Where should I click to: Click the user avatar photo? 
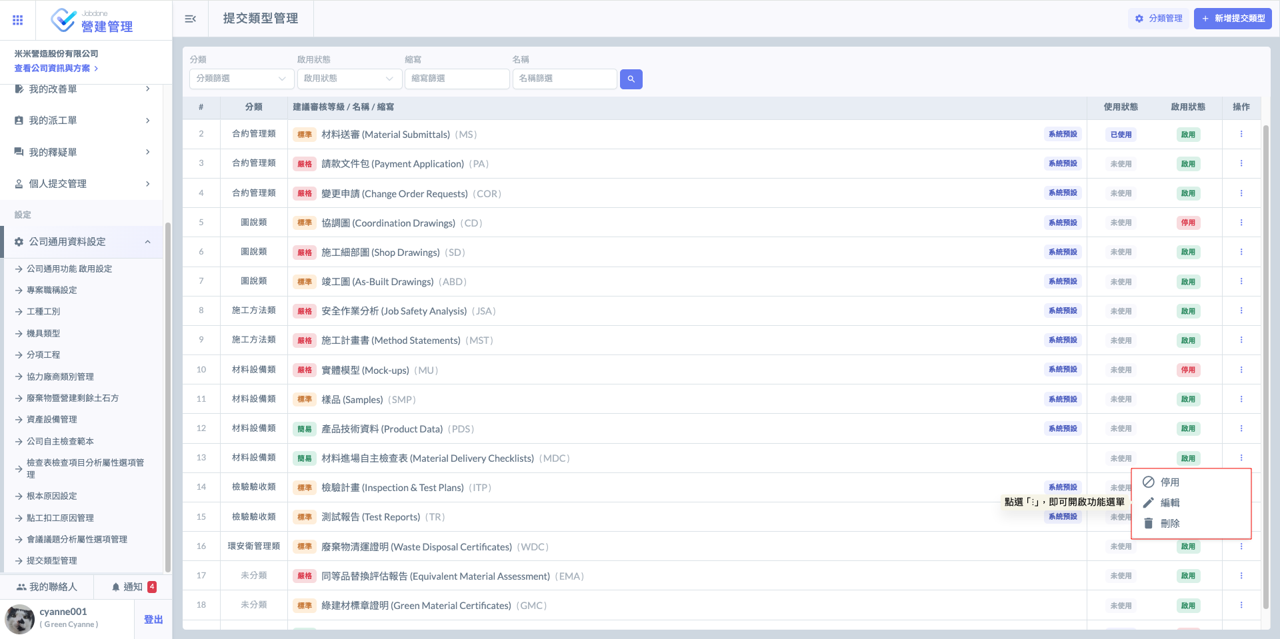coord(20,619)
